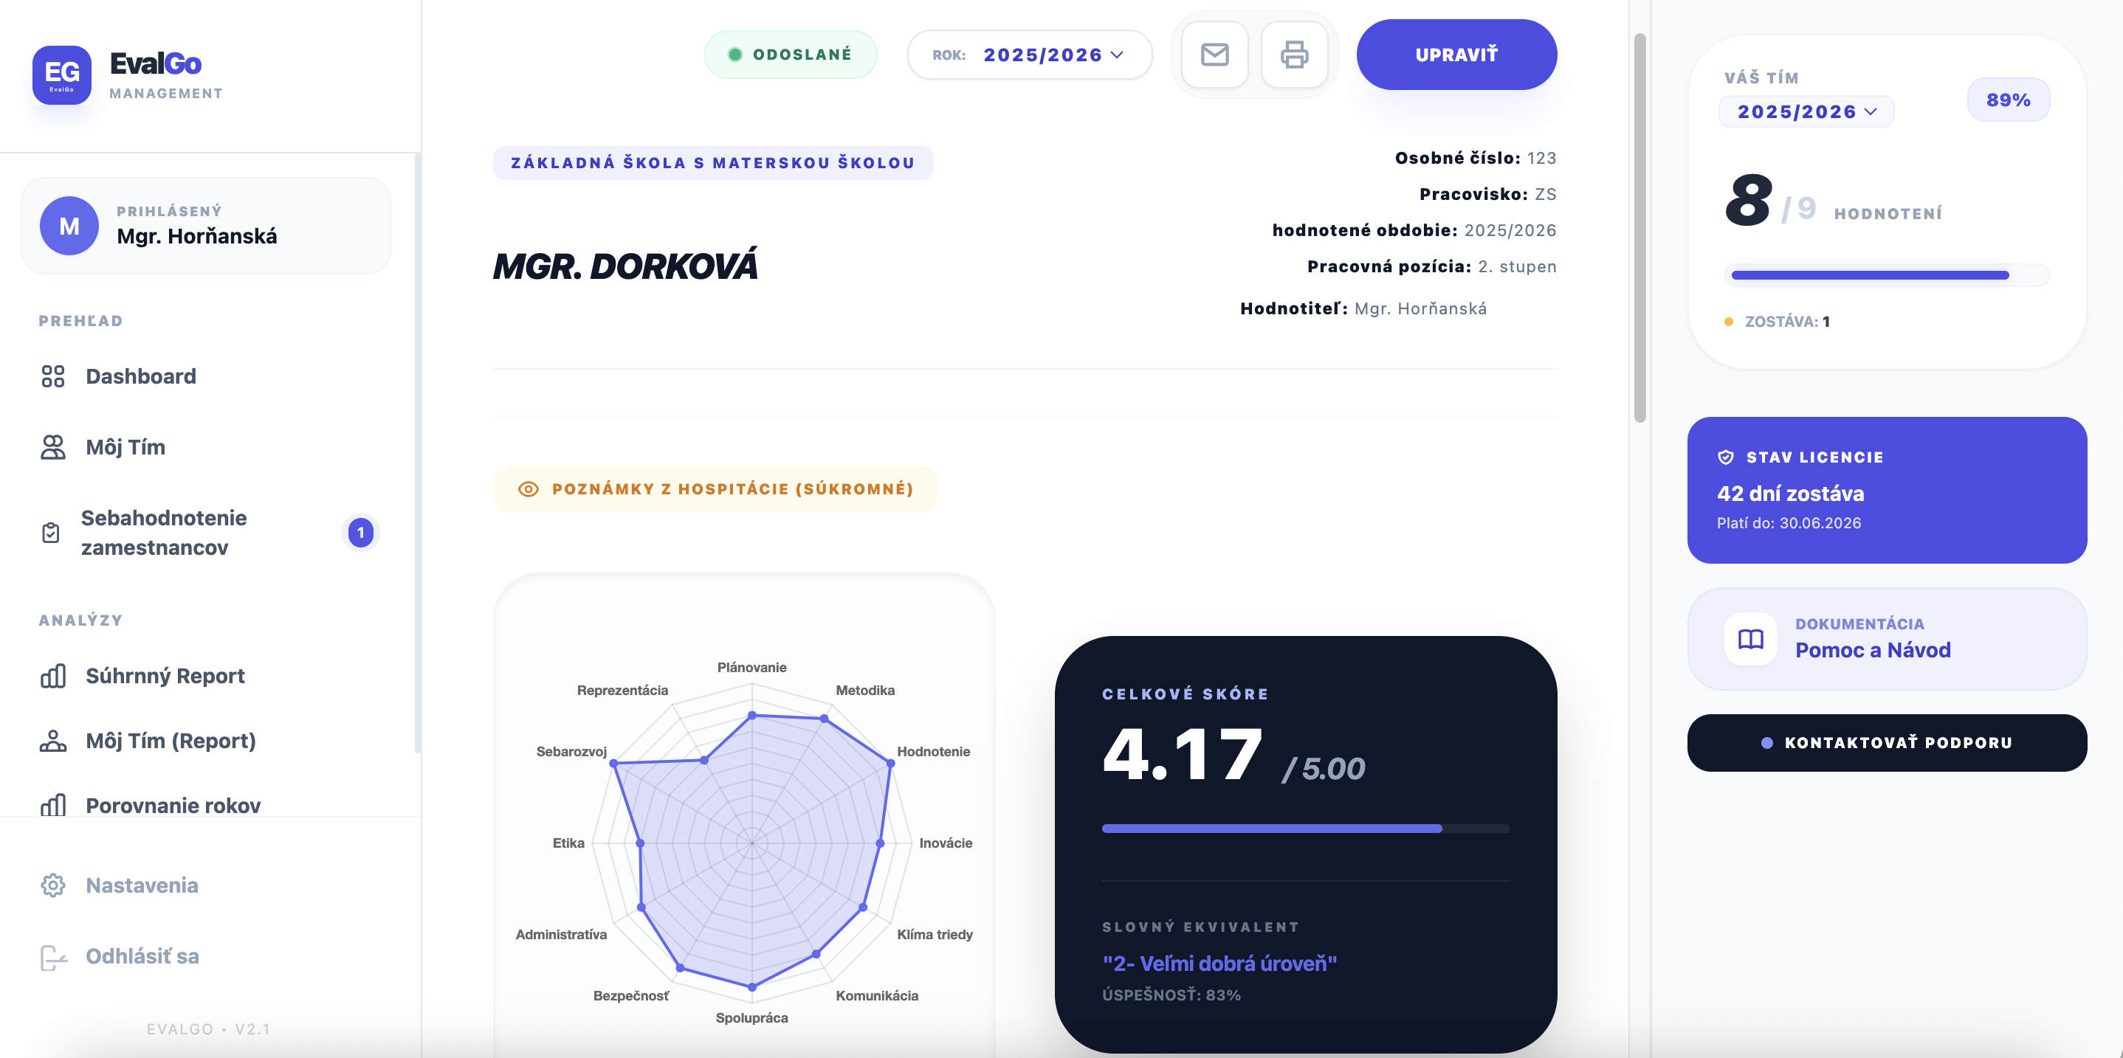2123x1058 pixels.
Task: Click the Môj Tím people icon
Action: click(52, 447)
